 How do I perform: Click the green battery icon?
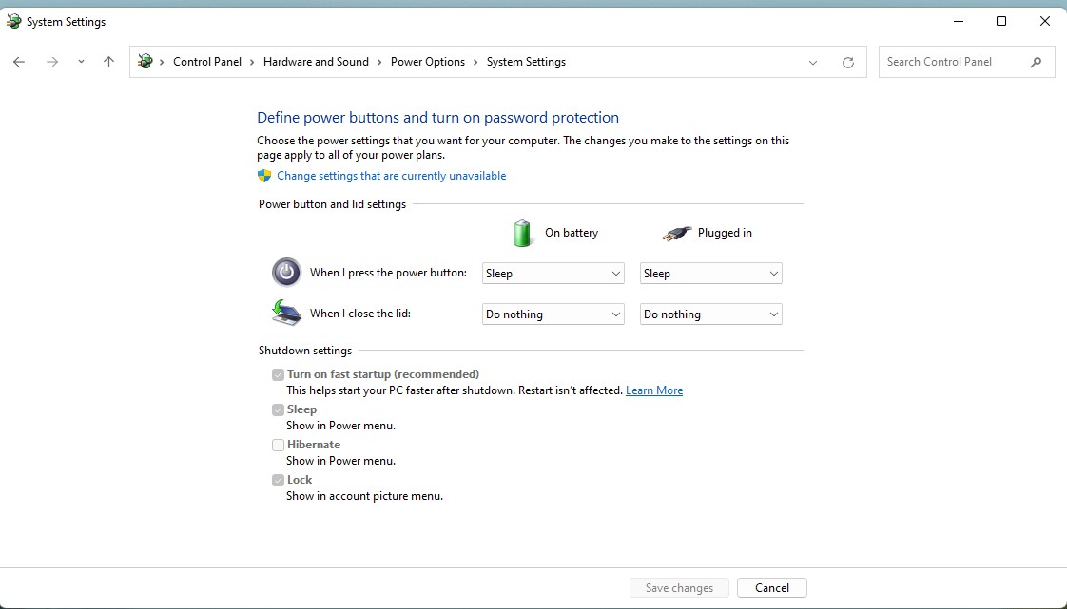(x=522, y=233)
